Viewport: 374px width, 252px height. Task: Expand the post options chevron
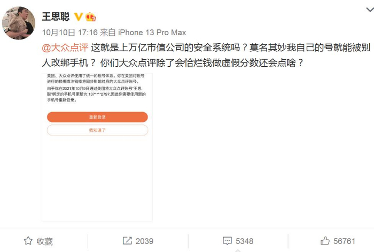[x=370, y=10]
